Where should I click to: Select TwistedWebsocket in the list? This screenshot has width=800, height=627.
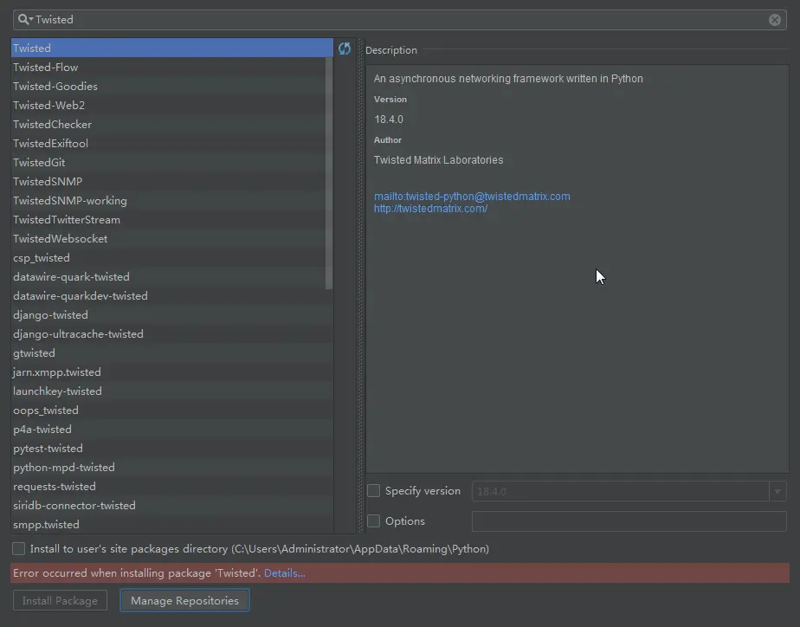(172, 239)
